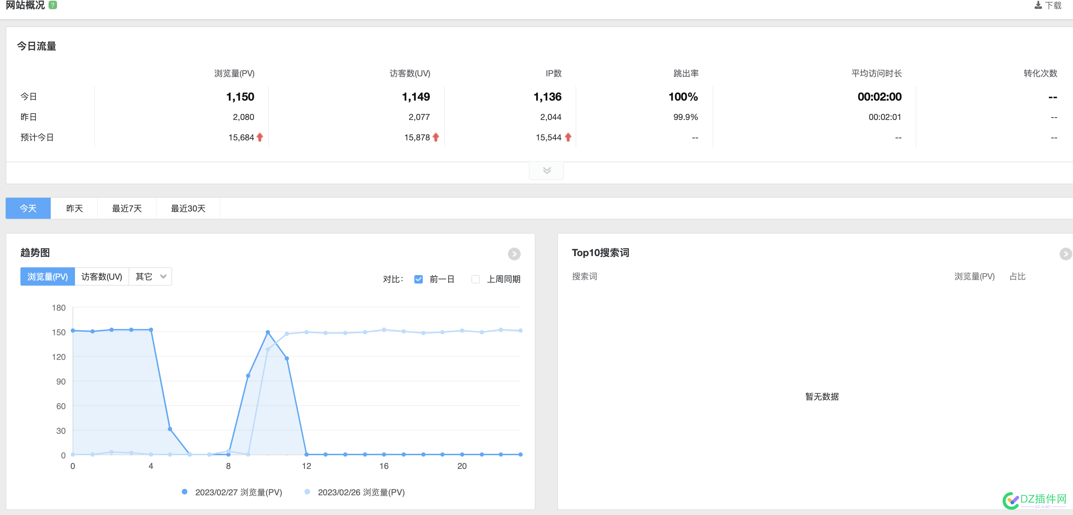Viewport: 1073px width, 515px height.
Task: Click the 平均访问时长 column header
Action: 877,73
